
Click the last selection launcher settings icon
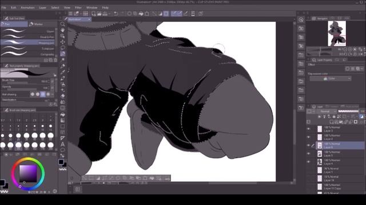click(168, 178)
